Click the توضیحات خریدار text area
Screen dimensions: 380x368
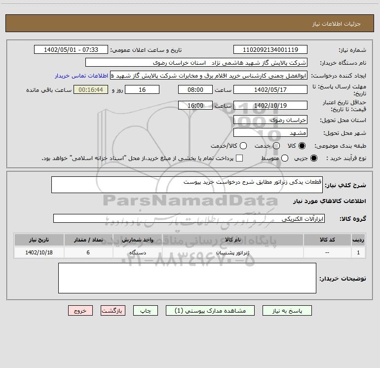click(187, 278)
